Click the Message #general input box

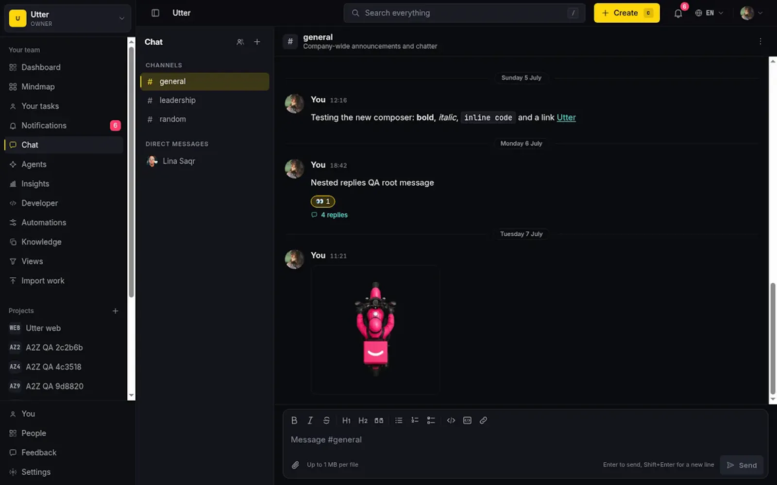525,440
